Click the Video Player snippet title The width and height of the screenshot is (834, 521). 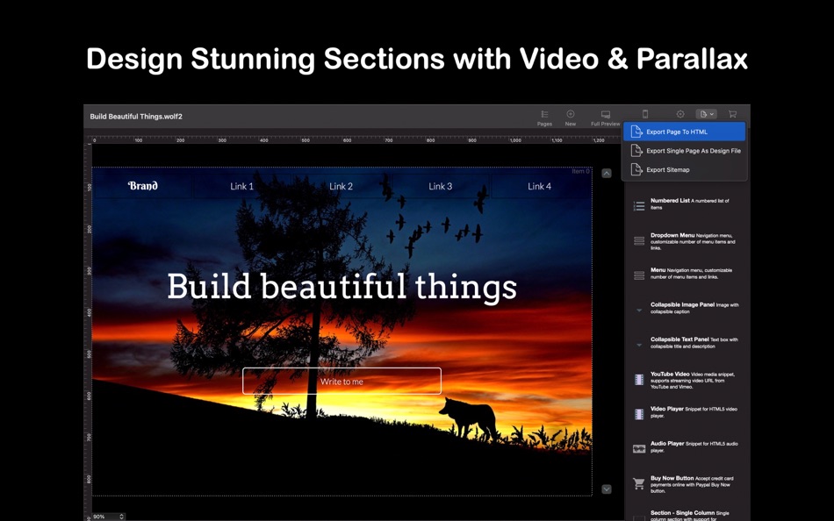tap(667, 409)
